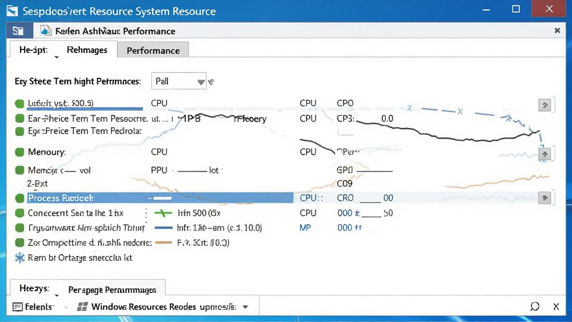Click the white slider handle in Process row
The image size is (572, 322).
163,198
